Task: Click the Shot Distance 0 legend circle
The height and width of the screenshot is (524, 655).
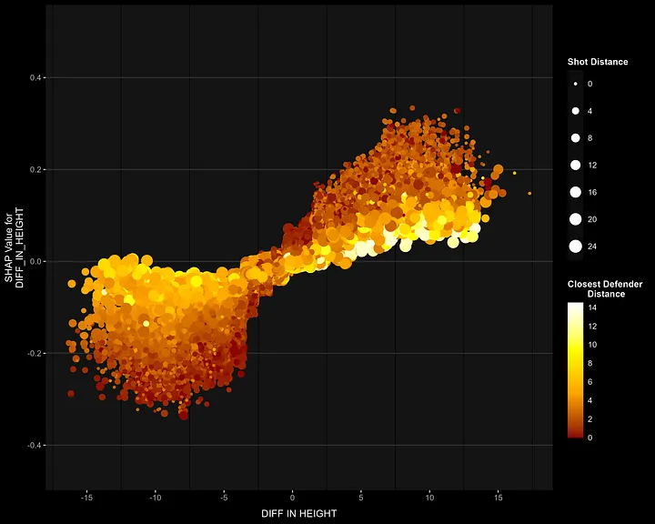Action: (x=576, y=84)
